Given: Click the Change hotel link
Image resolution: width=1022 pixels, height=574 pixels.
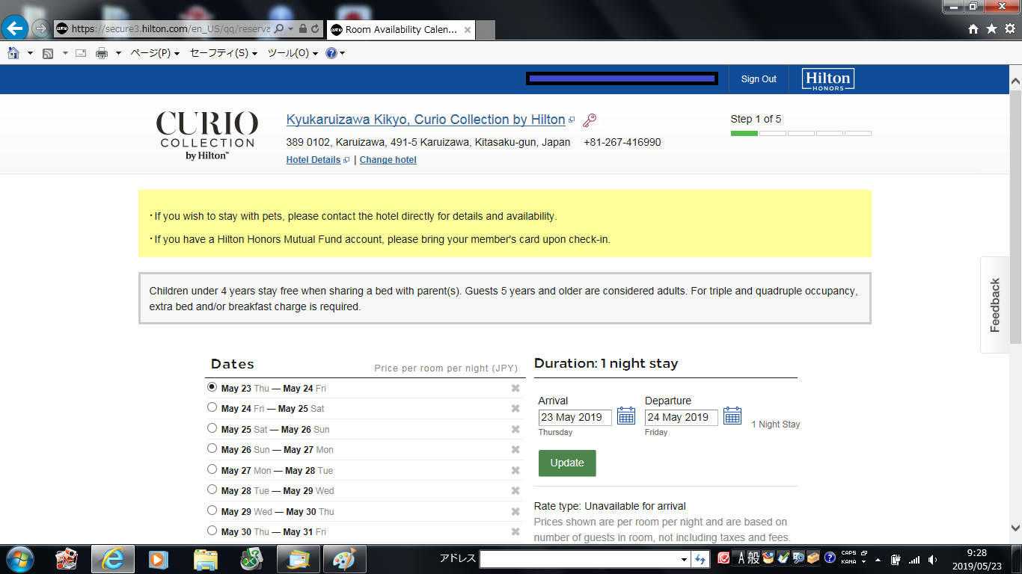Looking at the screenshot, I should coord(388,160).
